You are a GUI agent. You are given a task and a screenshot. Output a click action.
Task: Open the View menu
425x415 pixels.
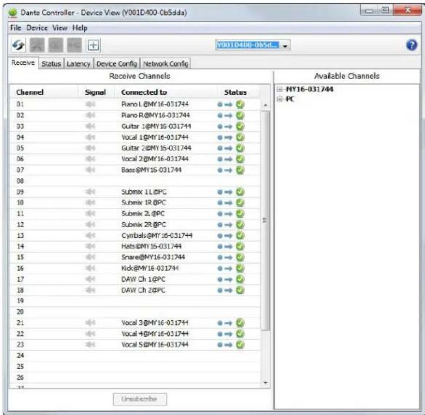point(60,28)
